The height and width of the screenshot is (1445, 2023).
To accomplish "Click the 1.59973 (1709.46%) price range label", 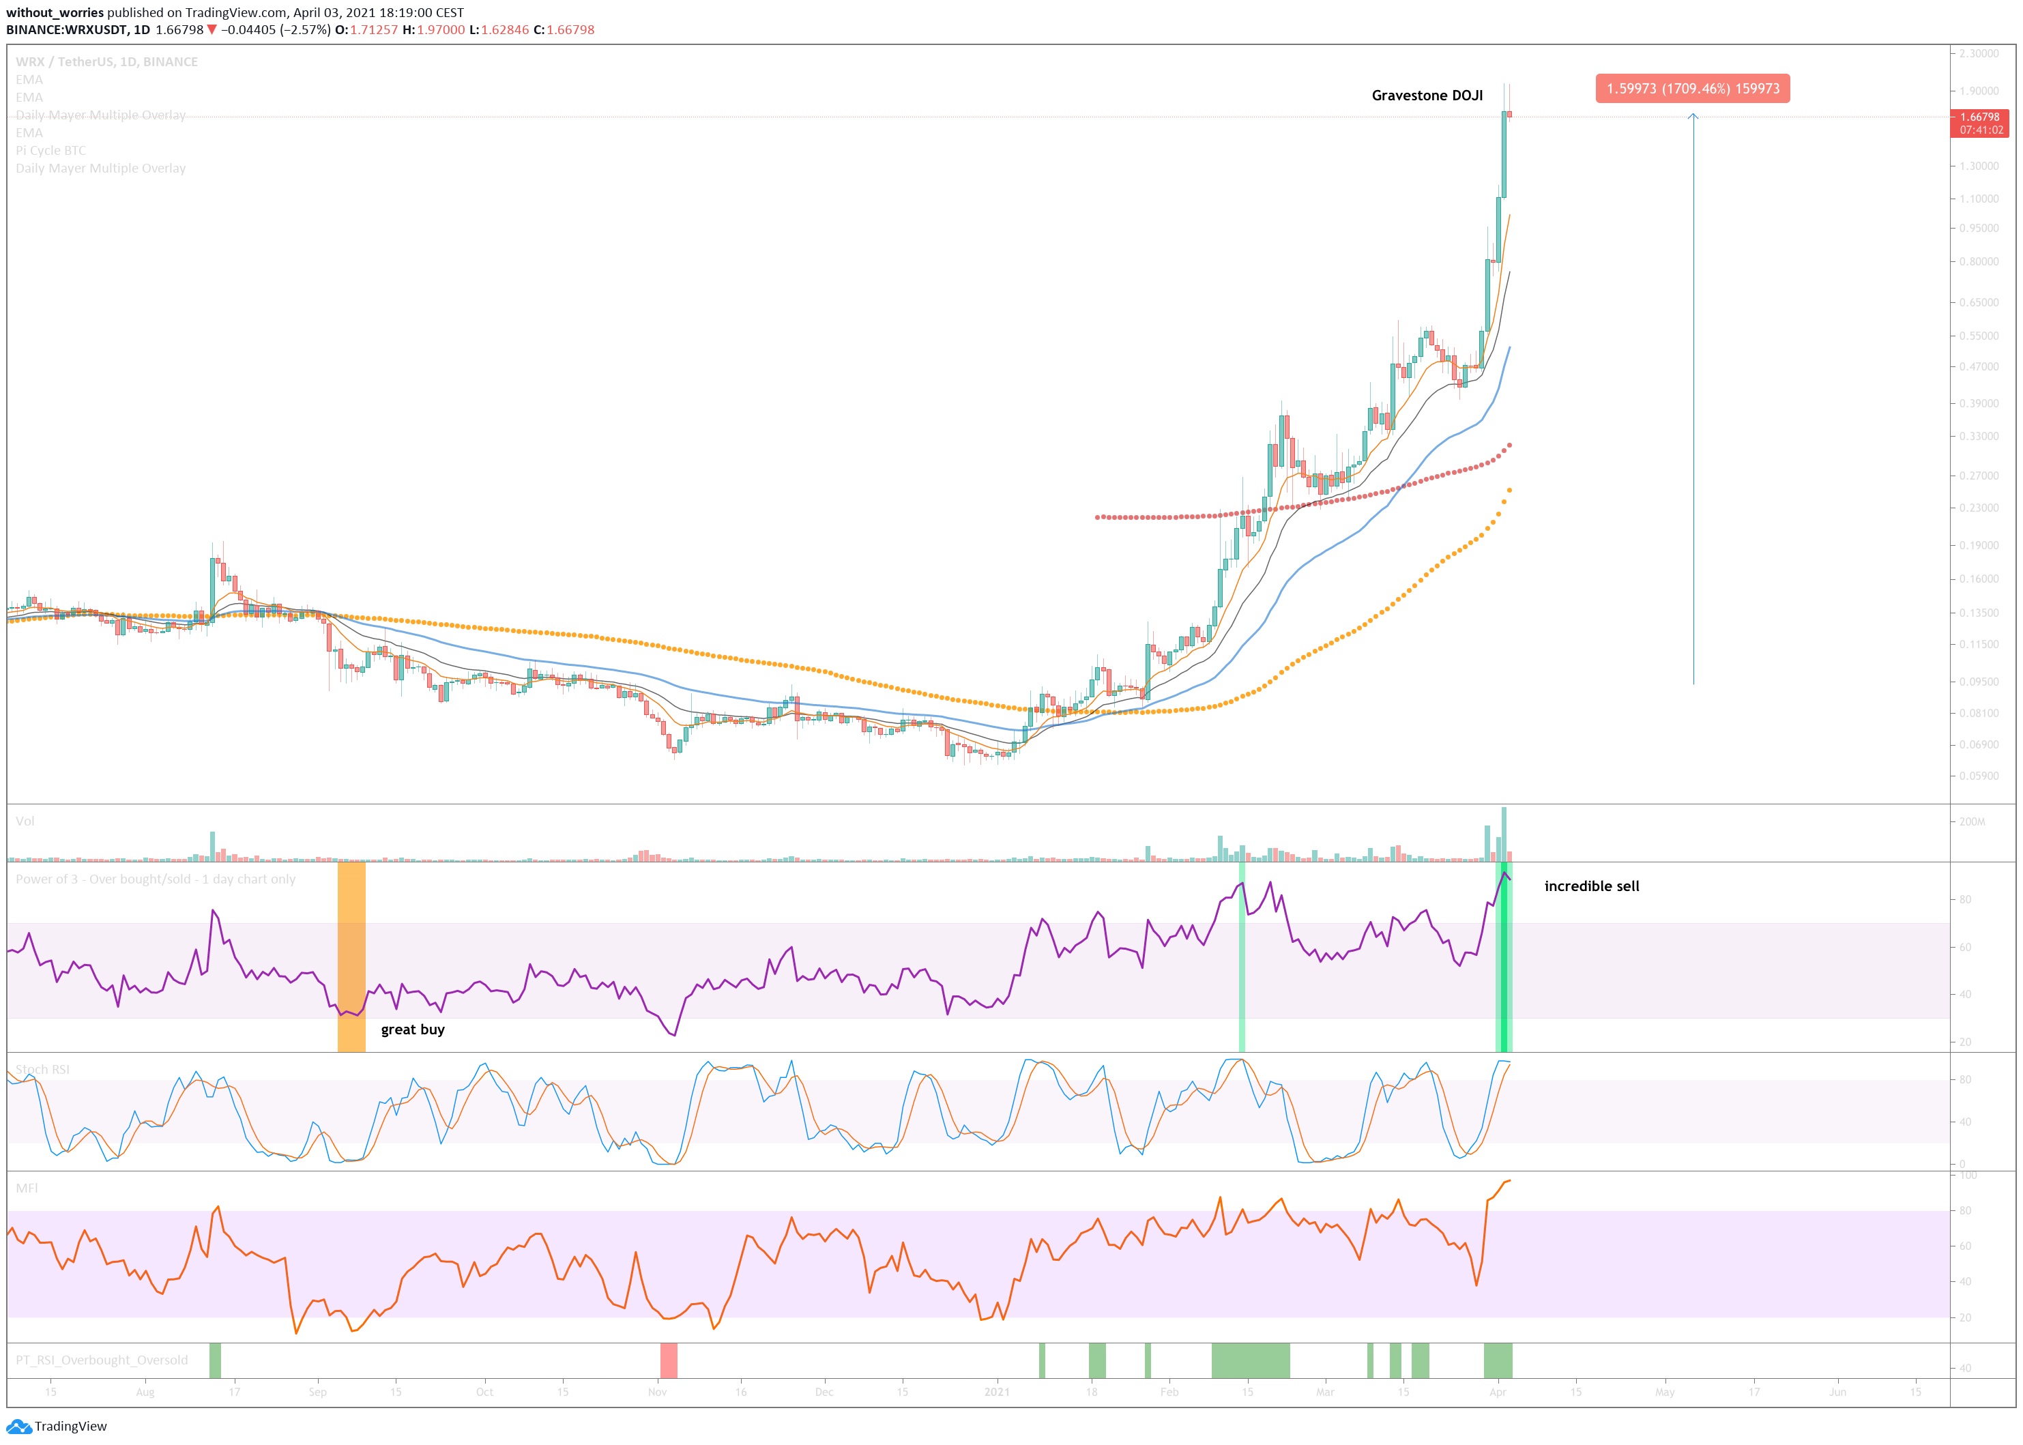I will coord(1692,88).
